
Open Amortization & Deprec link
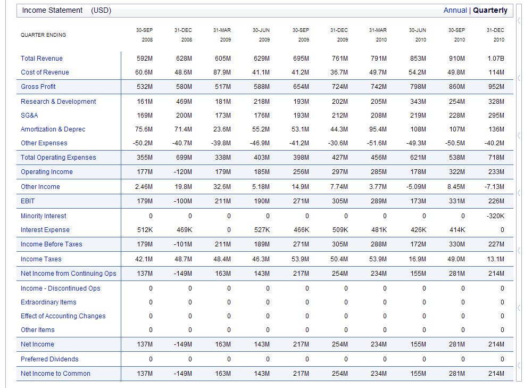click(x=53, y=129)
